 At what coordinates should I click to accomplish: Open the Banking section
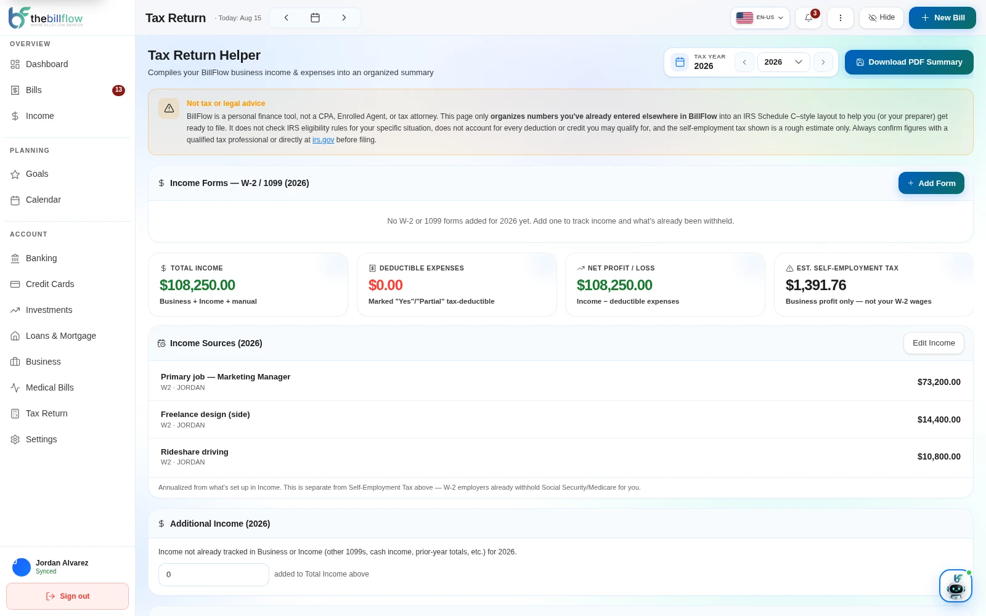tap(68, 258)
